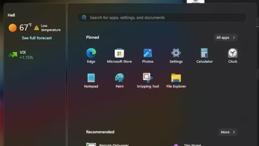Viewport: 259px width, 146px height.
Task: Follow the See full forecast link
Action: point(37,38)
